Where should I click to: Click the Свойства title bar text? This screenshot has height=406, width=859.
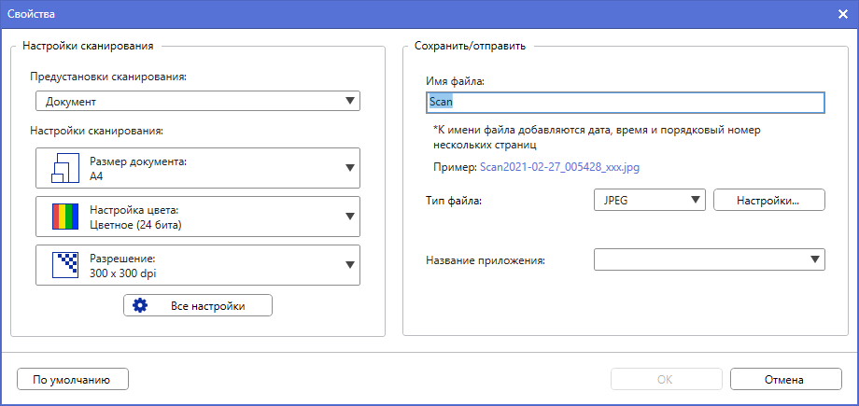(x=32, y=14)
